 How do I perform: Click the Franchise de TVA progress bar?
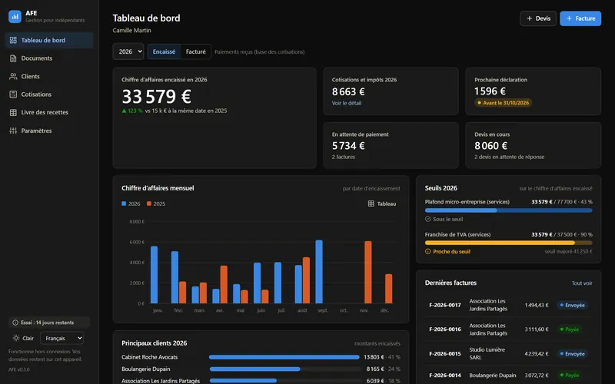point(508,243)
